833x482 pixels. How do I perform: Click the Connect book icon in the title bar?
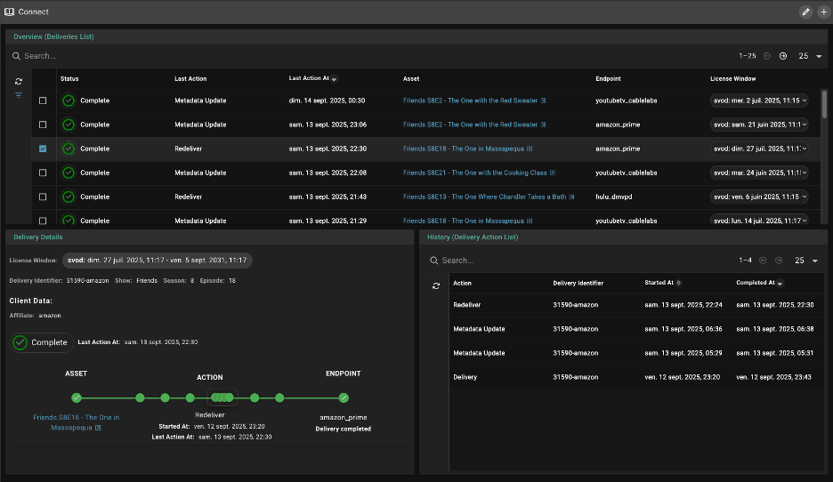9,12
